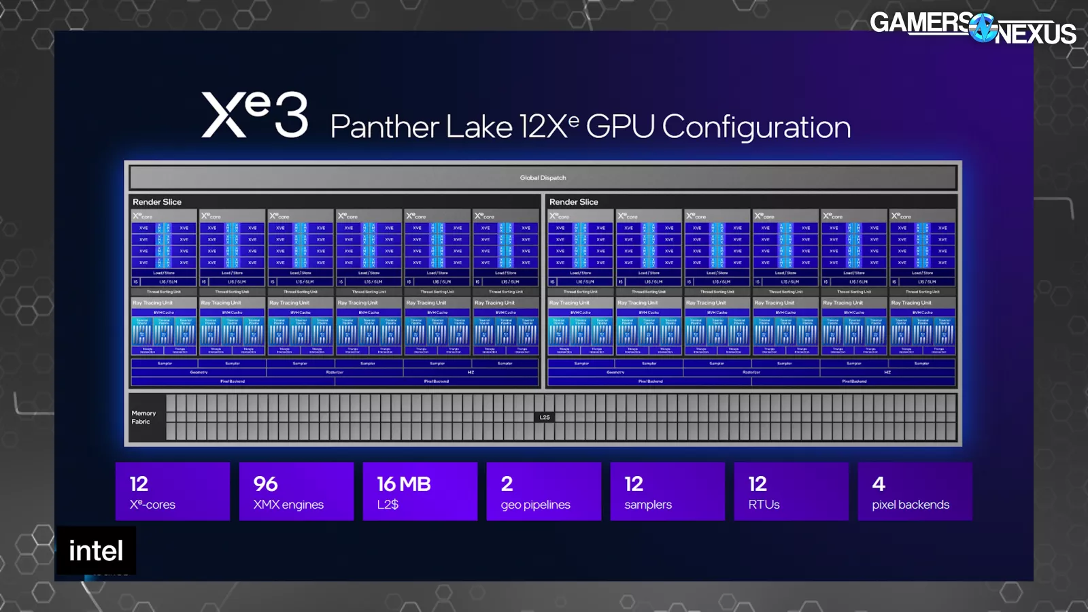Select the 12 Xe-cores stat tile
Screen dimensions: 1088x612
point(173,492)
